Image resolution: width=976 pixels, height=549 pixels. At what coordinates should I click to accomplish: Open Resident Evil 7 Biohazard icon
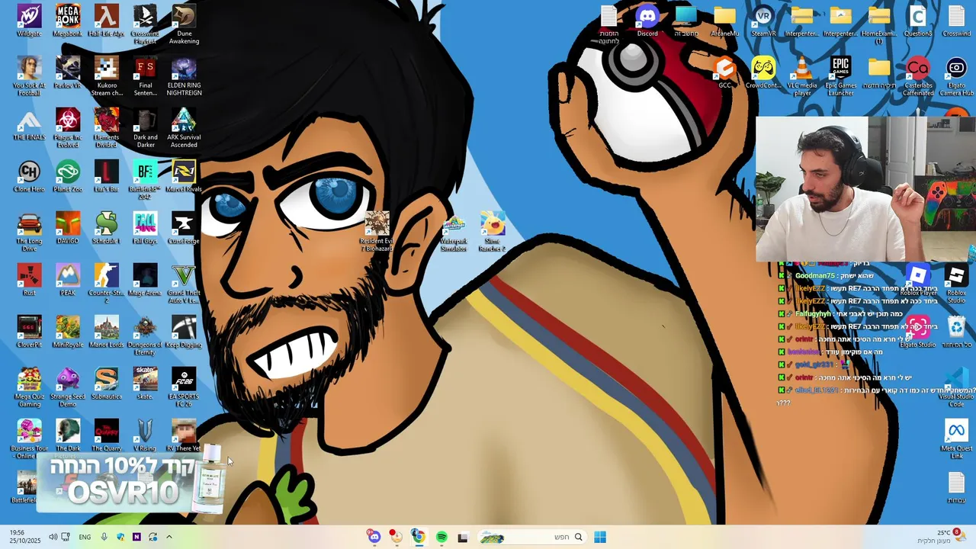377,231
